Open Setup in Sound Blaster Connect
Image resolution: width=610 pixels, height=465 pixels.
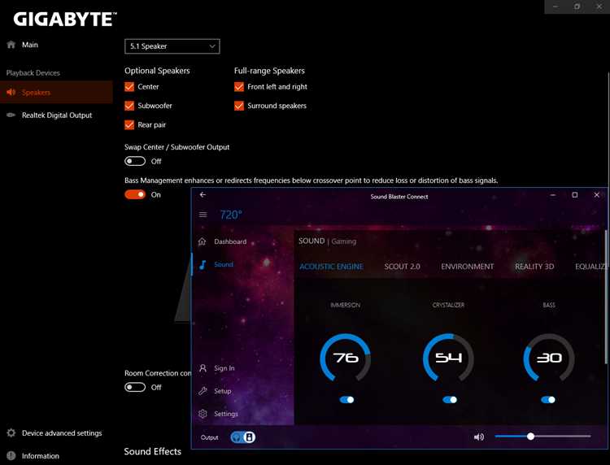click(x=223, y=391)
